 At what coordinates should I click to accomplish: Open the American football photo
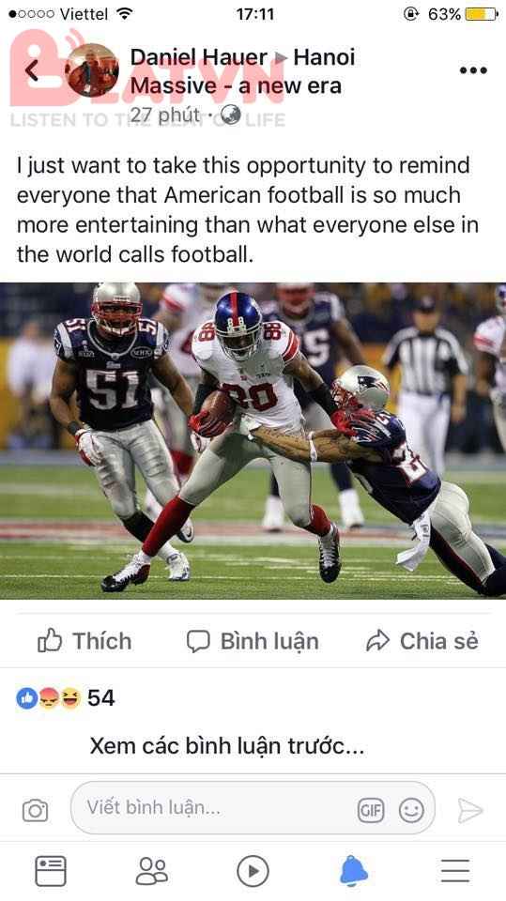253,441
